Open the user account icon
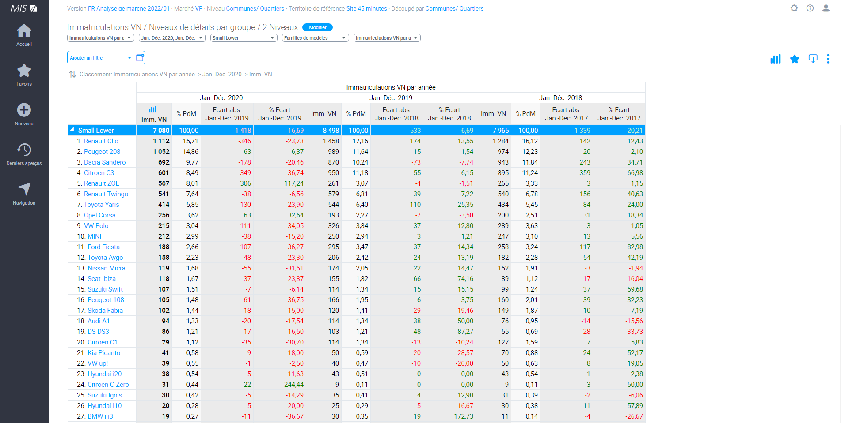 point(826,8)
